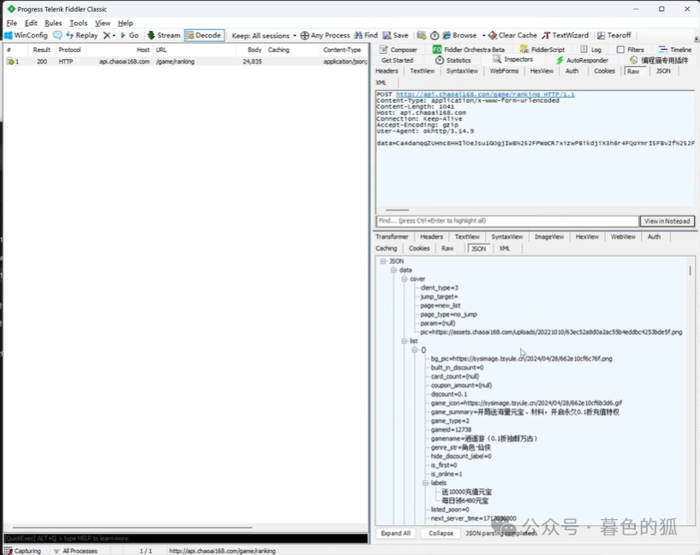Switch to the Log tab
The width and height of the screenshot is (700, 555).
(x=590, y=50)
